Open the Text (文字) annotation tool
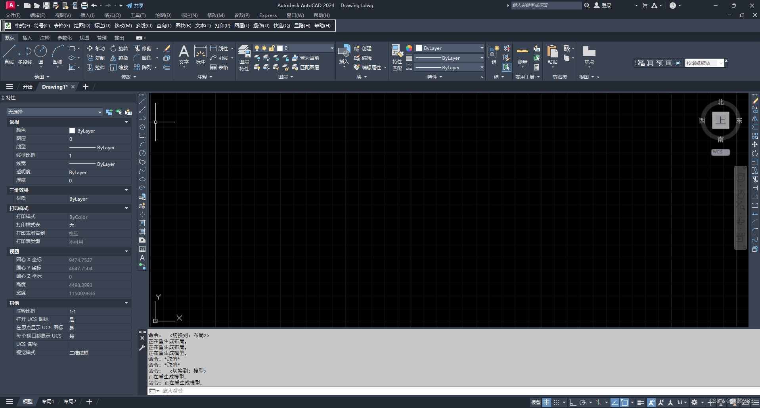This screenshot has height=408, width=760. 184,55
